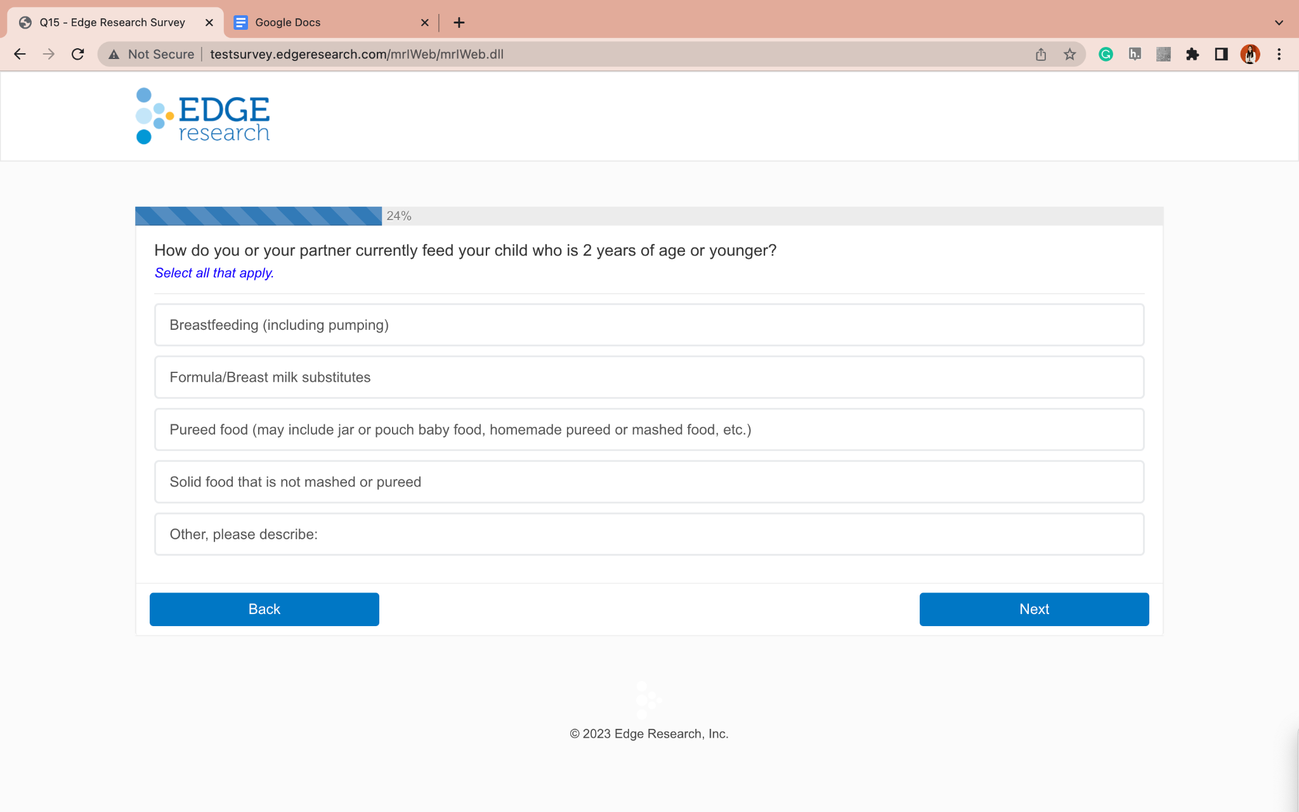
Task: Reload the survey page
Action: tap(78, 55)
